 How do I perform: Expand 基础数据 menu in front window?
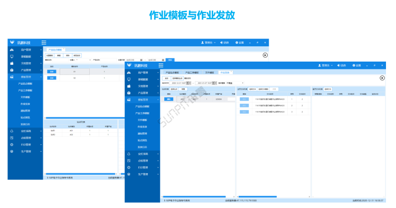pos(158,80)
